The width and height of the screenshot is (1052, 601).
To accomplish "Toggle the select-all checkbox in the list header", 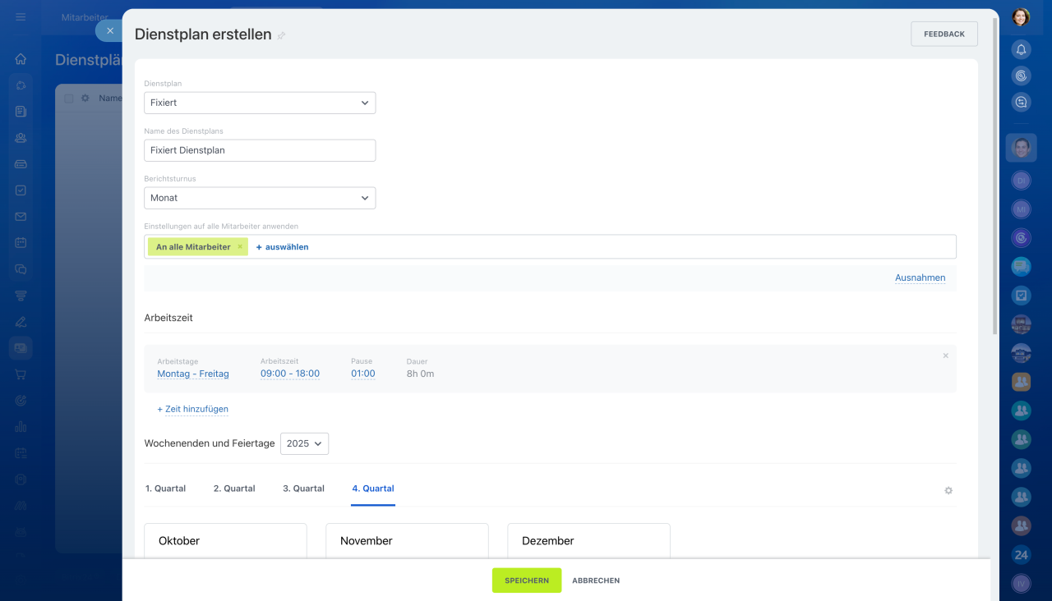I will tap(69, 99).
